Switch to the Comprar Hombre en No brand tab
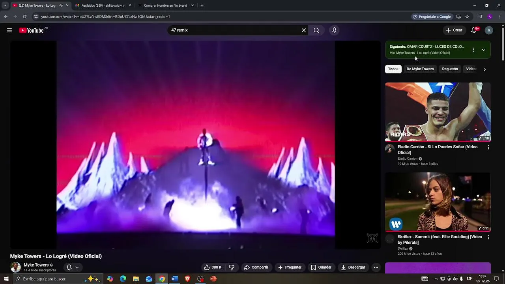Image resolution: width=505 pixels, height=284 pixels. click(166, 6)
